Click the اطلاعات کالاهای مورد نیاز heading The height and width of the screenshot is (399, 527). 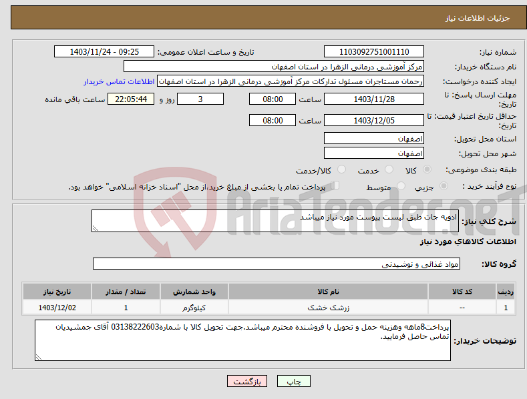(x=468, y=242)
